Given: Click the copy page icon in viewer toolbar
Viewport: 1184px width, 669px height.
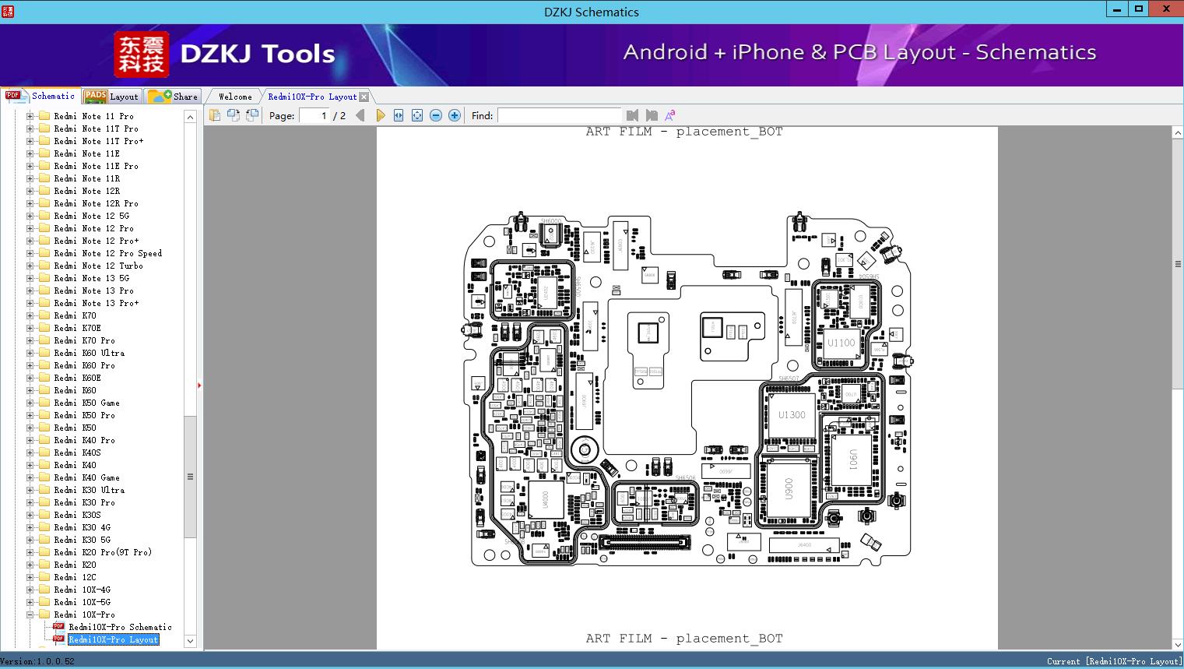Looking at the screenshot, I should click(x=215, y=115).
